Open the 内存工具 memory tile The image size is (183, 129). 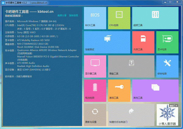coord(143,42)
